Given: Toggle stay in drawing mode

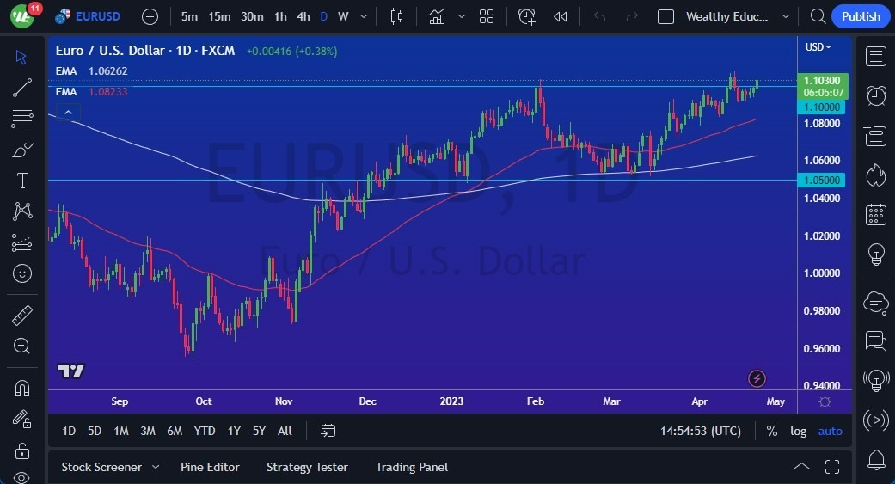Looking at the screenshot, I should 21,420.
